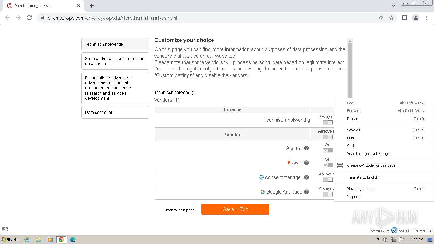Click the Awin vendor name

tap(297, 163)
